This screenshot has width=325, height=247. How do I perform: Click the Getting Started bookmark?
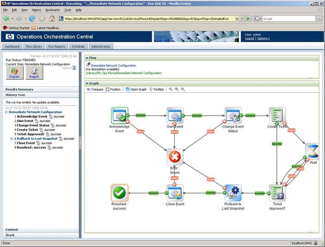tap(17, 28)
